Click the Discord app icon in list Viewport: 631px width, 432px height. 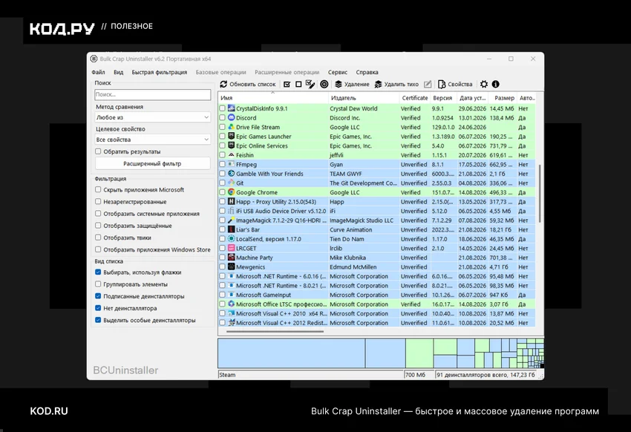click(232, 117)
